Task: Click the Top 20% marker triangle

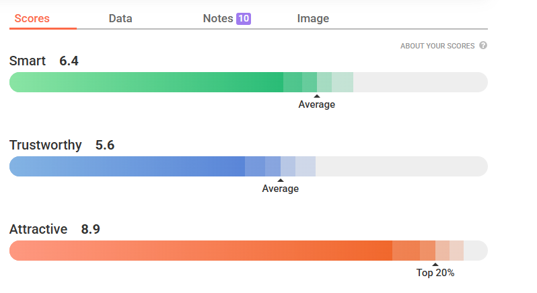Action: click(435, 265)
